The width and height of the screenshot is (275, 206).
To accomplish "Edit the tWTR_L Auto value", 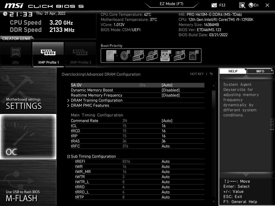I will [x=165, y=182].
